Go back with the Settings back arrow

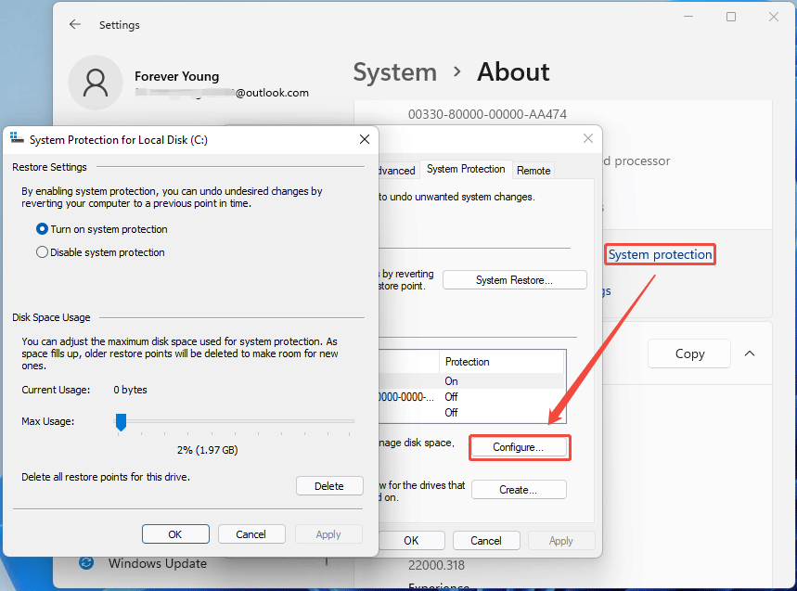pos(75,24)
